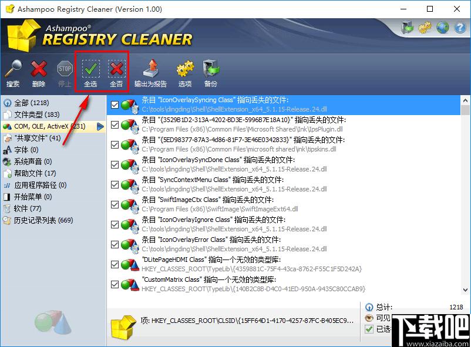This screenshot has height=347, width=471.
Task: Open the 文件类型 file types category
Action: tap(35, 114)
